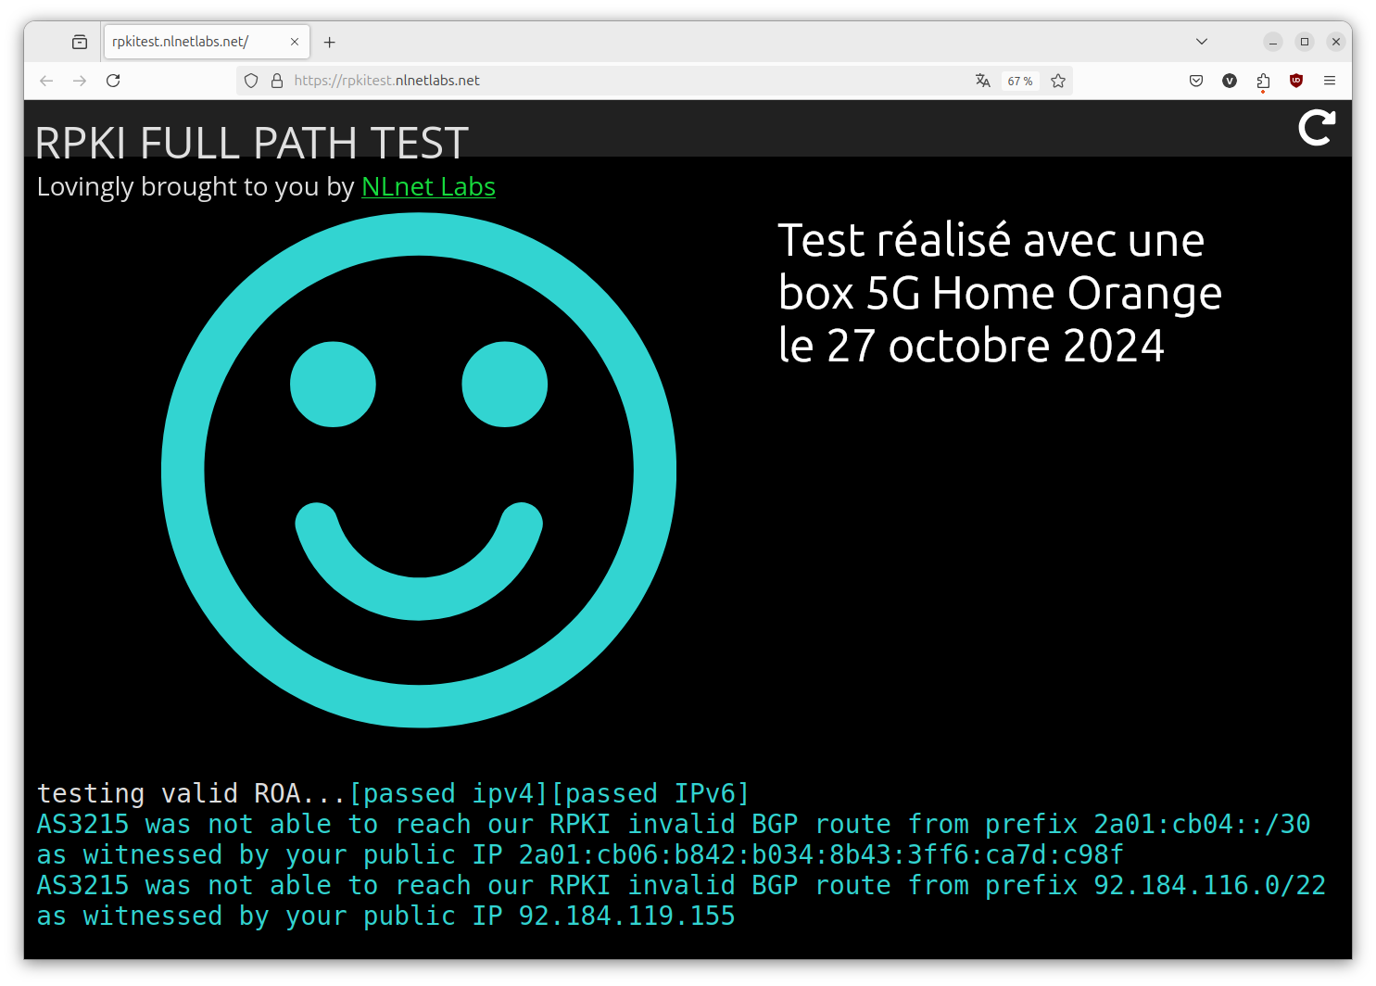Open the uBlock Origin shield icon
Screen dimensions: 1376x986
pos(1296,81)
